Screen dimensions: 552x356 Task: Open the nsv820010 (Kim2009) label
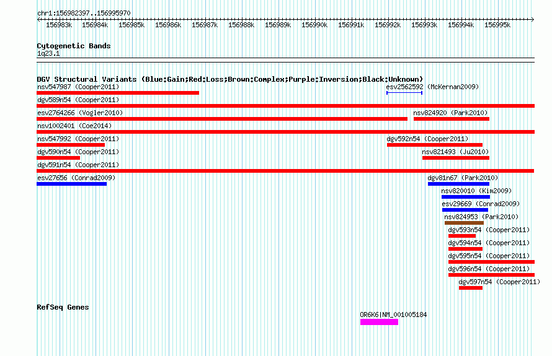(477, 191)
